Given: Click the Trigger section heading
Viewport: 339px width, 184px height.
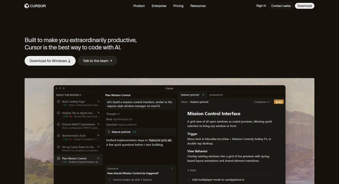Looking at the screenshot, I should pos(192,134).
